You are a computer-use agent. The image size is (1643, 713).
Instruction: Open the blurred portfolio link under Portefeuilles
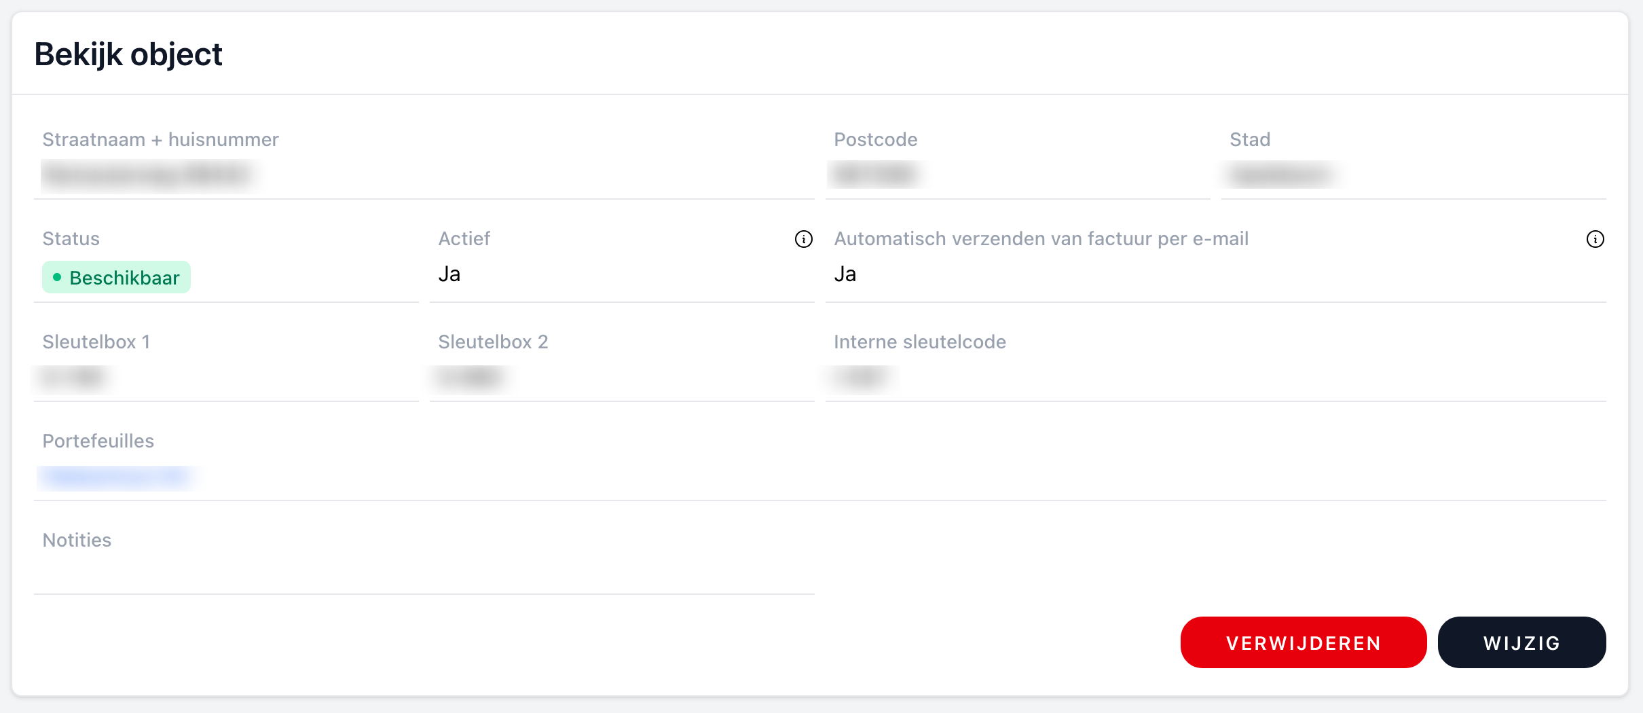[x=115, y=477]
